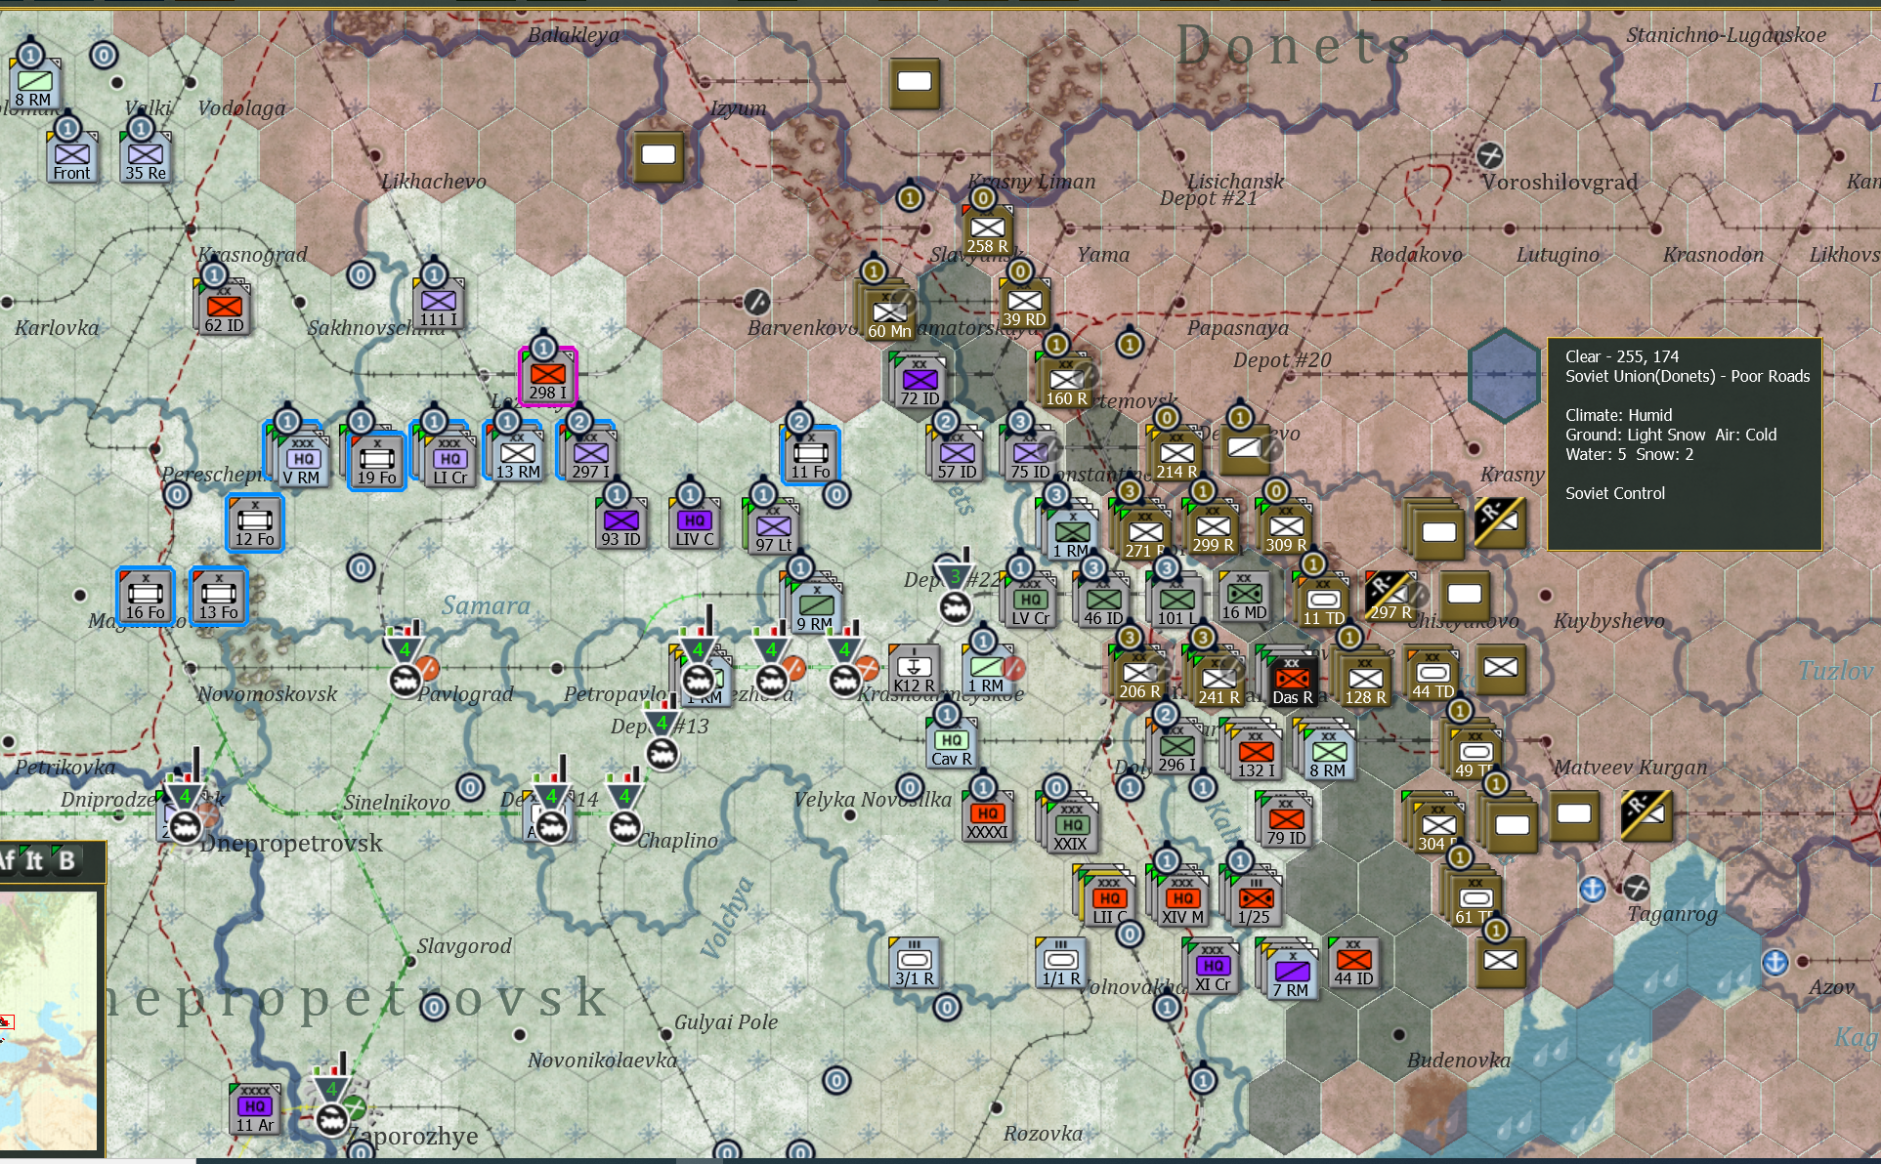Select the LV Cr HQ counter
Image resolution: width=1881 pixels, height=1164 pixels.
point(1030,603)
